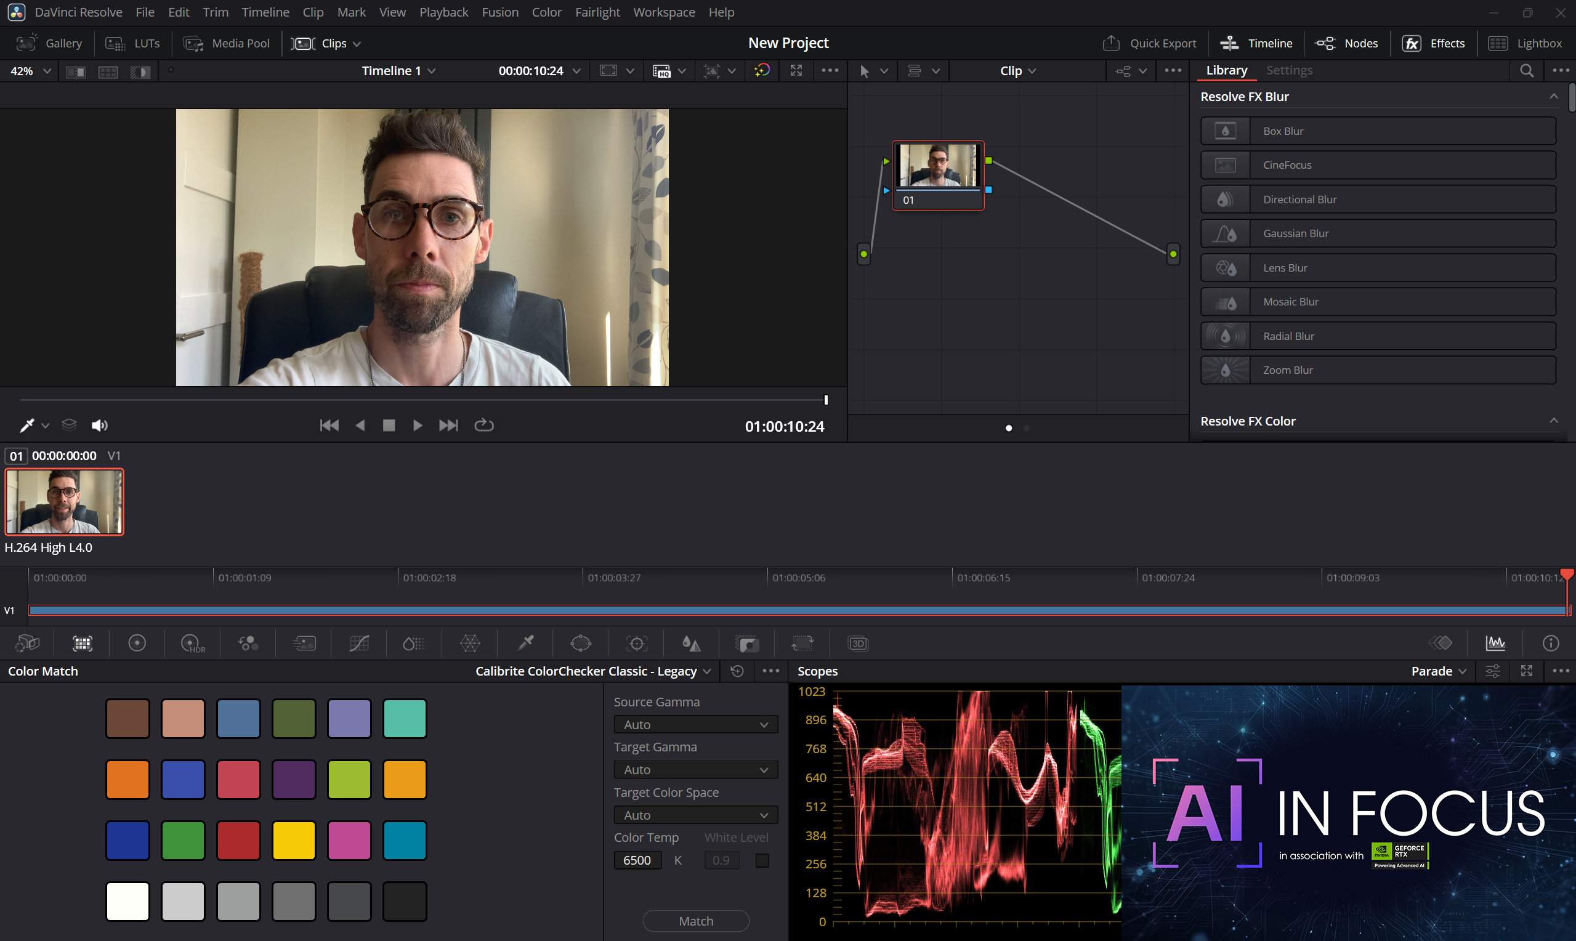Screen dimensions: 1576x941
Task: Open the Source Gamma dropdown
Action: point(695,725)
